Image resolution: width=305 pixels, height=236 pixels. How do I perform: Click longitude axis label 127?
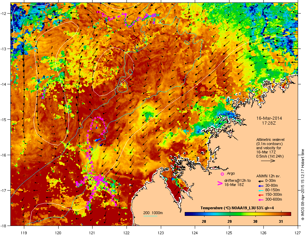click(x=298, y=233)
